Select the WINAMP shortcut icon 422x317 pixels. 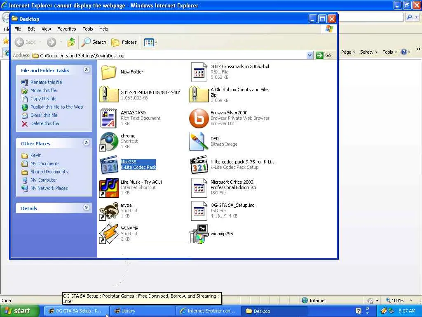[109, 234]
